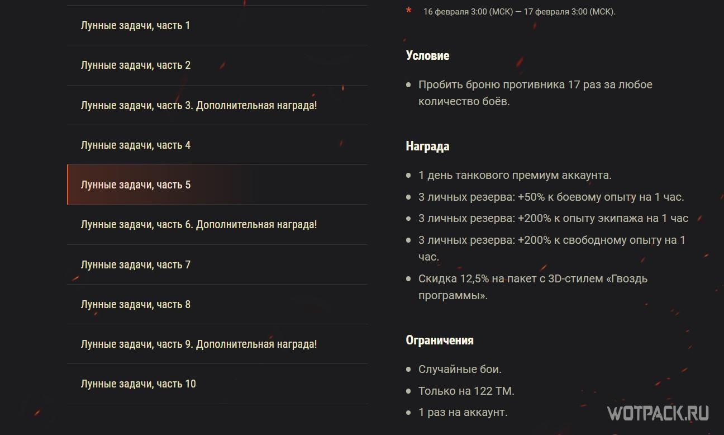Screen dimensions: 724x435
Task: Click 1 день танкового премиум аккаунта
Action: click(x=515, y=176)
